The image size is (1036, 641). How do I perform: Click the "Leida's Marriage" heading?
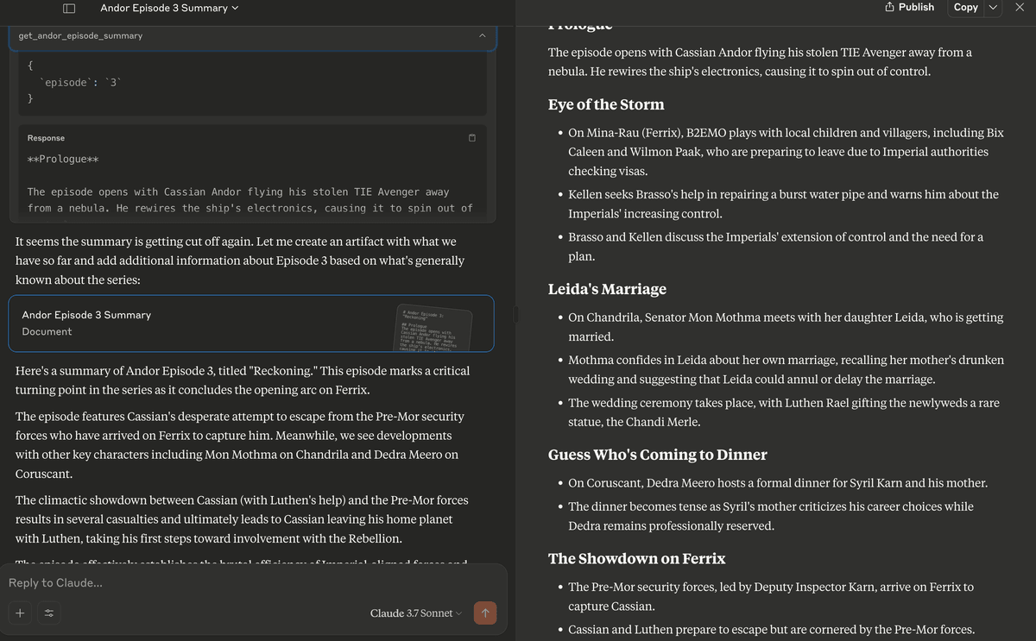(607, 289)
